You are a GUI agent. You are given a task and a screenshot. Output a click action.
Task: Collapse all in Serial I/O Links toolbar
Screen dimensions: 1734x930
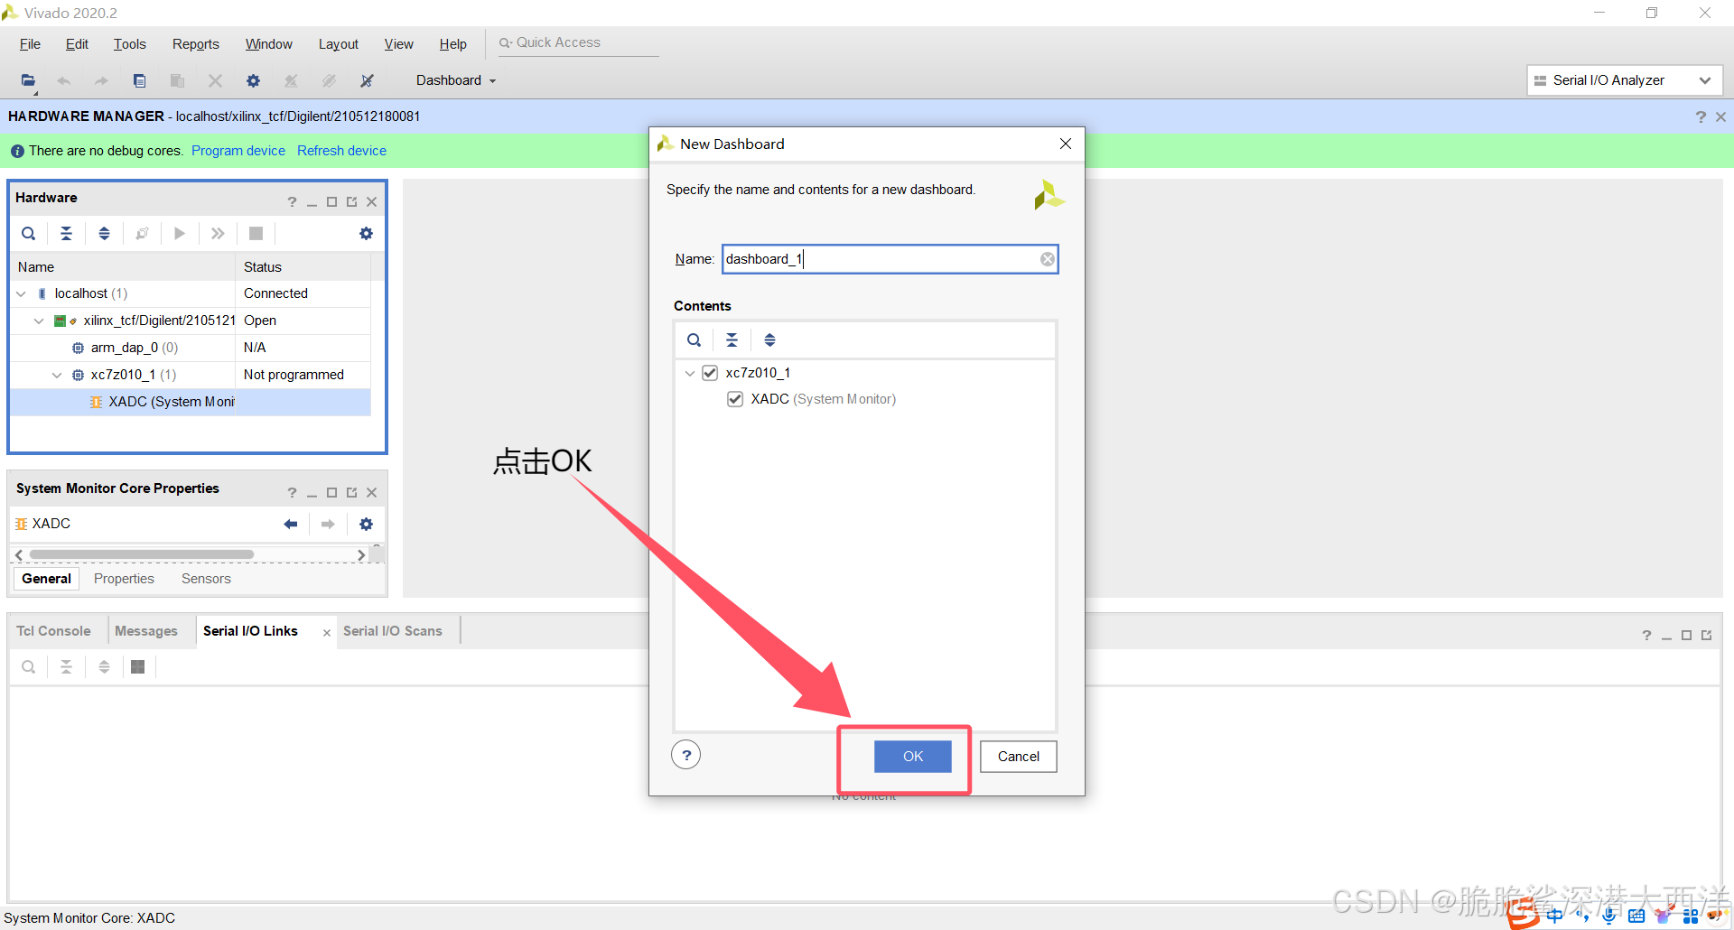[x=67, y=666]
